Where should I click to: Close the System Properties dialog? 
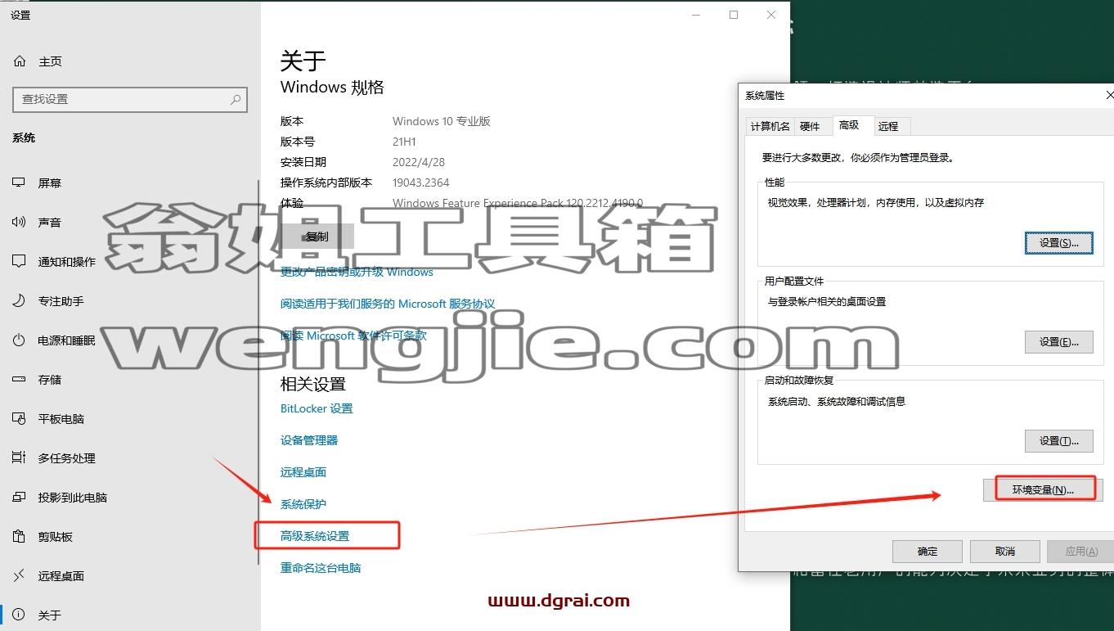tap(1108, 96)
